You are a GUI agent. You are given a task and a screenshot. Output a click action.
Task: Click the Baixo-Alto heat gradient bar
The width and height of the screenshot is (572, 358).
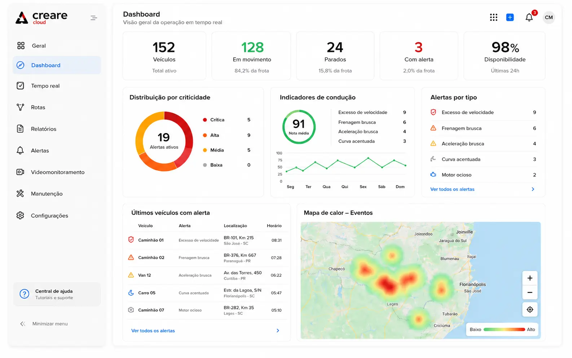tap(504, 329)
